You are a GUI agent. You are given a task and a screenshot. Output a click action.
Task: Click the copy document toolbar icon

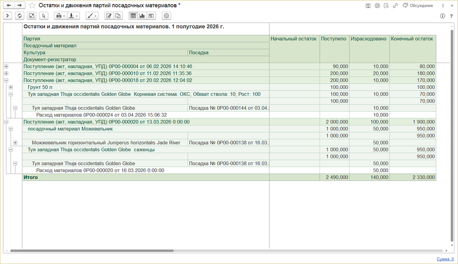118,16
